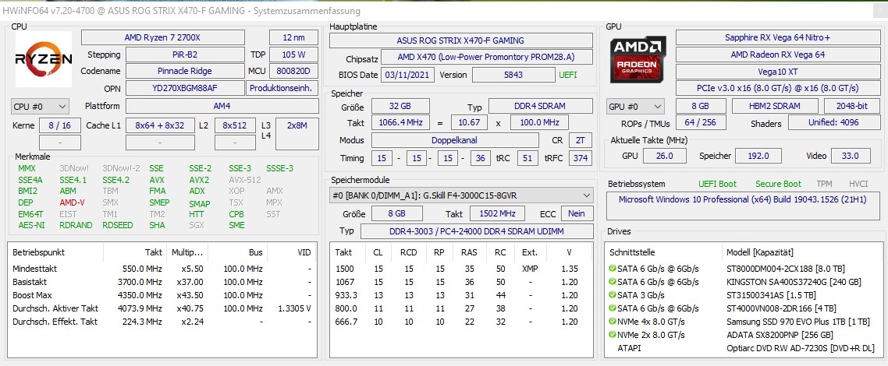This screenshot has height=366, width=888.
Task: Click the AMD Radeon Graphics logo
Action: tap(638, 58)
